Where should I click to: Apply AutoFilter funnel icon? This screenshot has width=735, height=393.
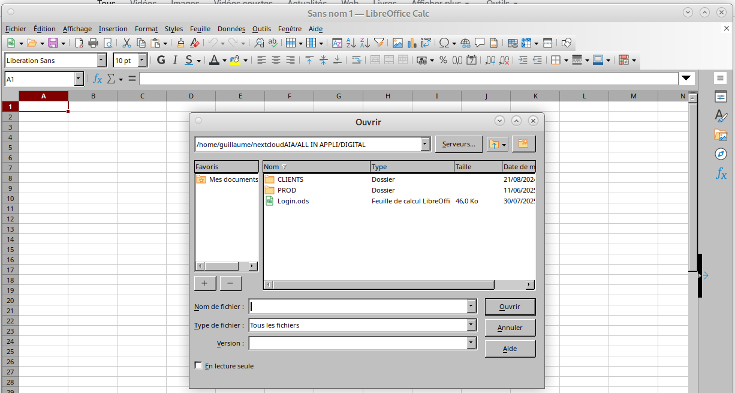click(379, 43)
